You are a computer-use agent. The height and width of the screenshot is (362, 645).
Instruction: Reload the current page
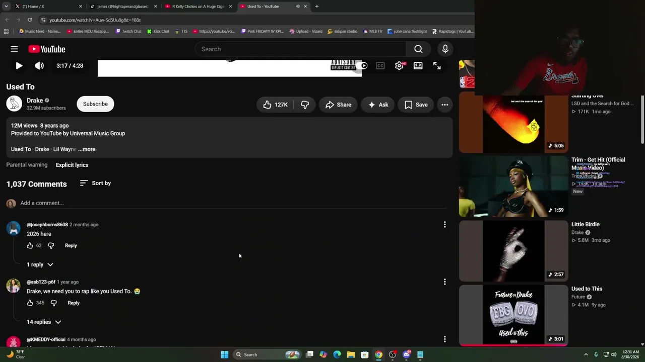pos(30,20)
